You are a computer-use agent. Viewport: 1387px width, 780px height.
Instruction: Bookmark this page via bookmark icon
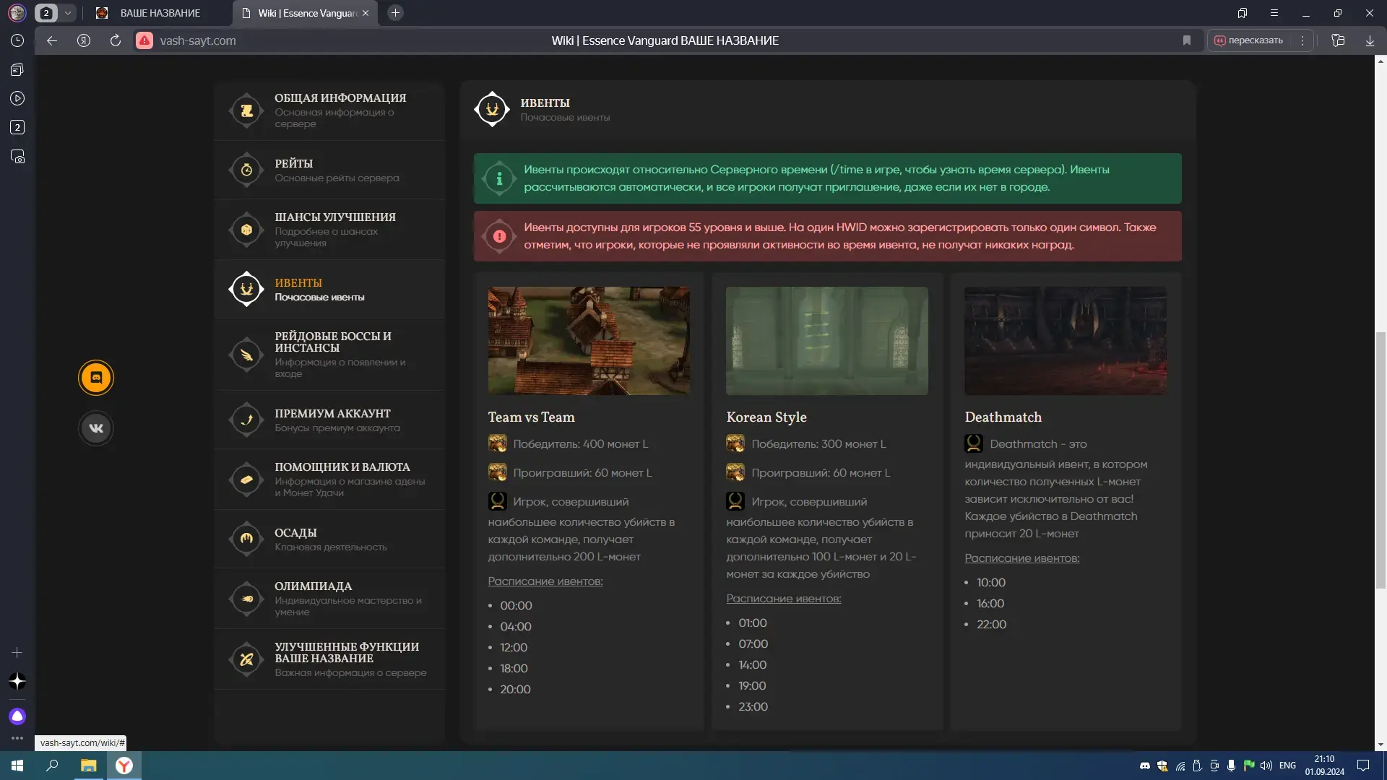click(x=1186, y=40)
